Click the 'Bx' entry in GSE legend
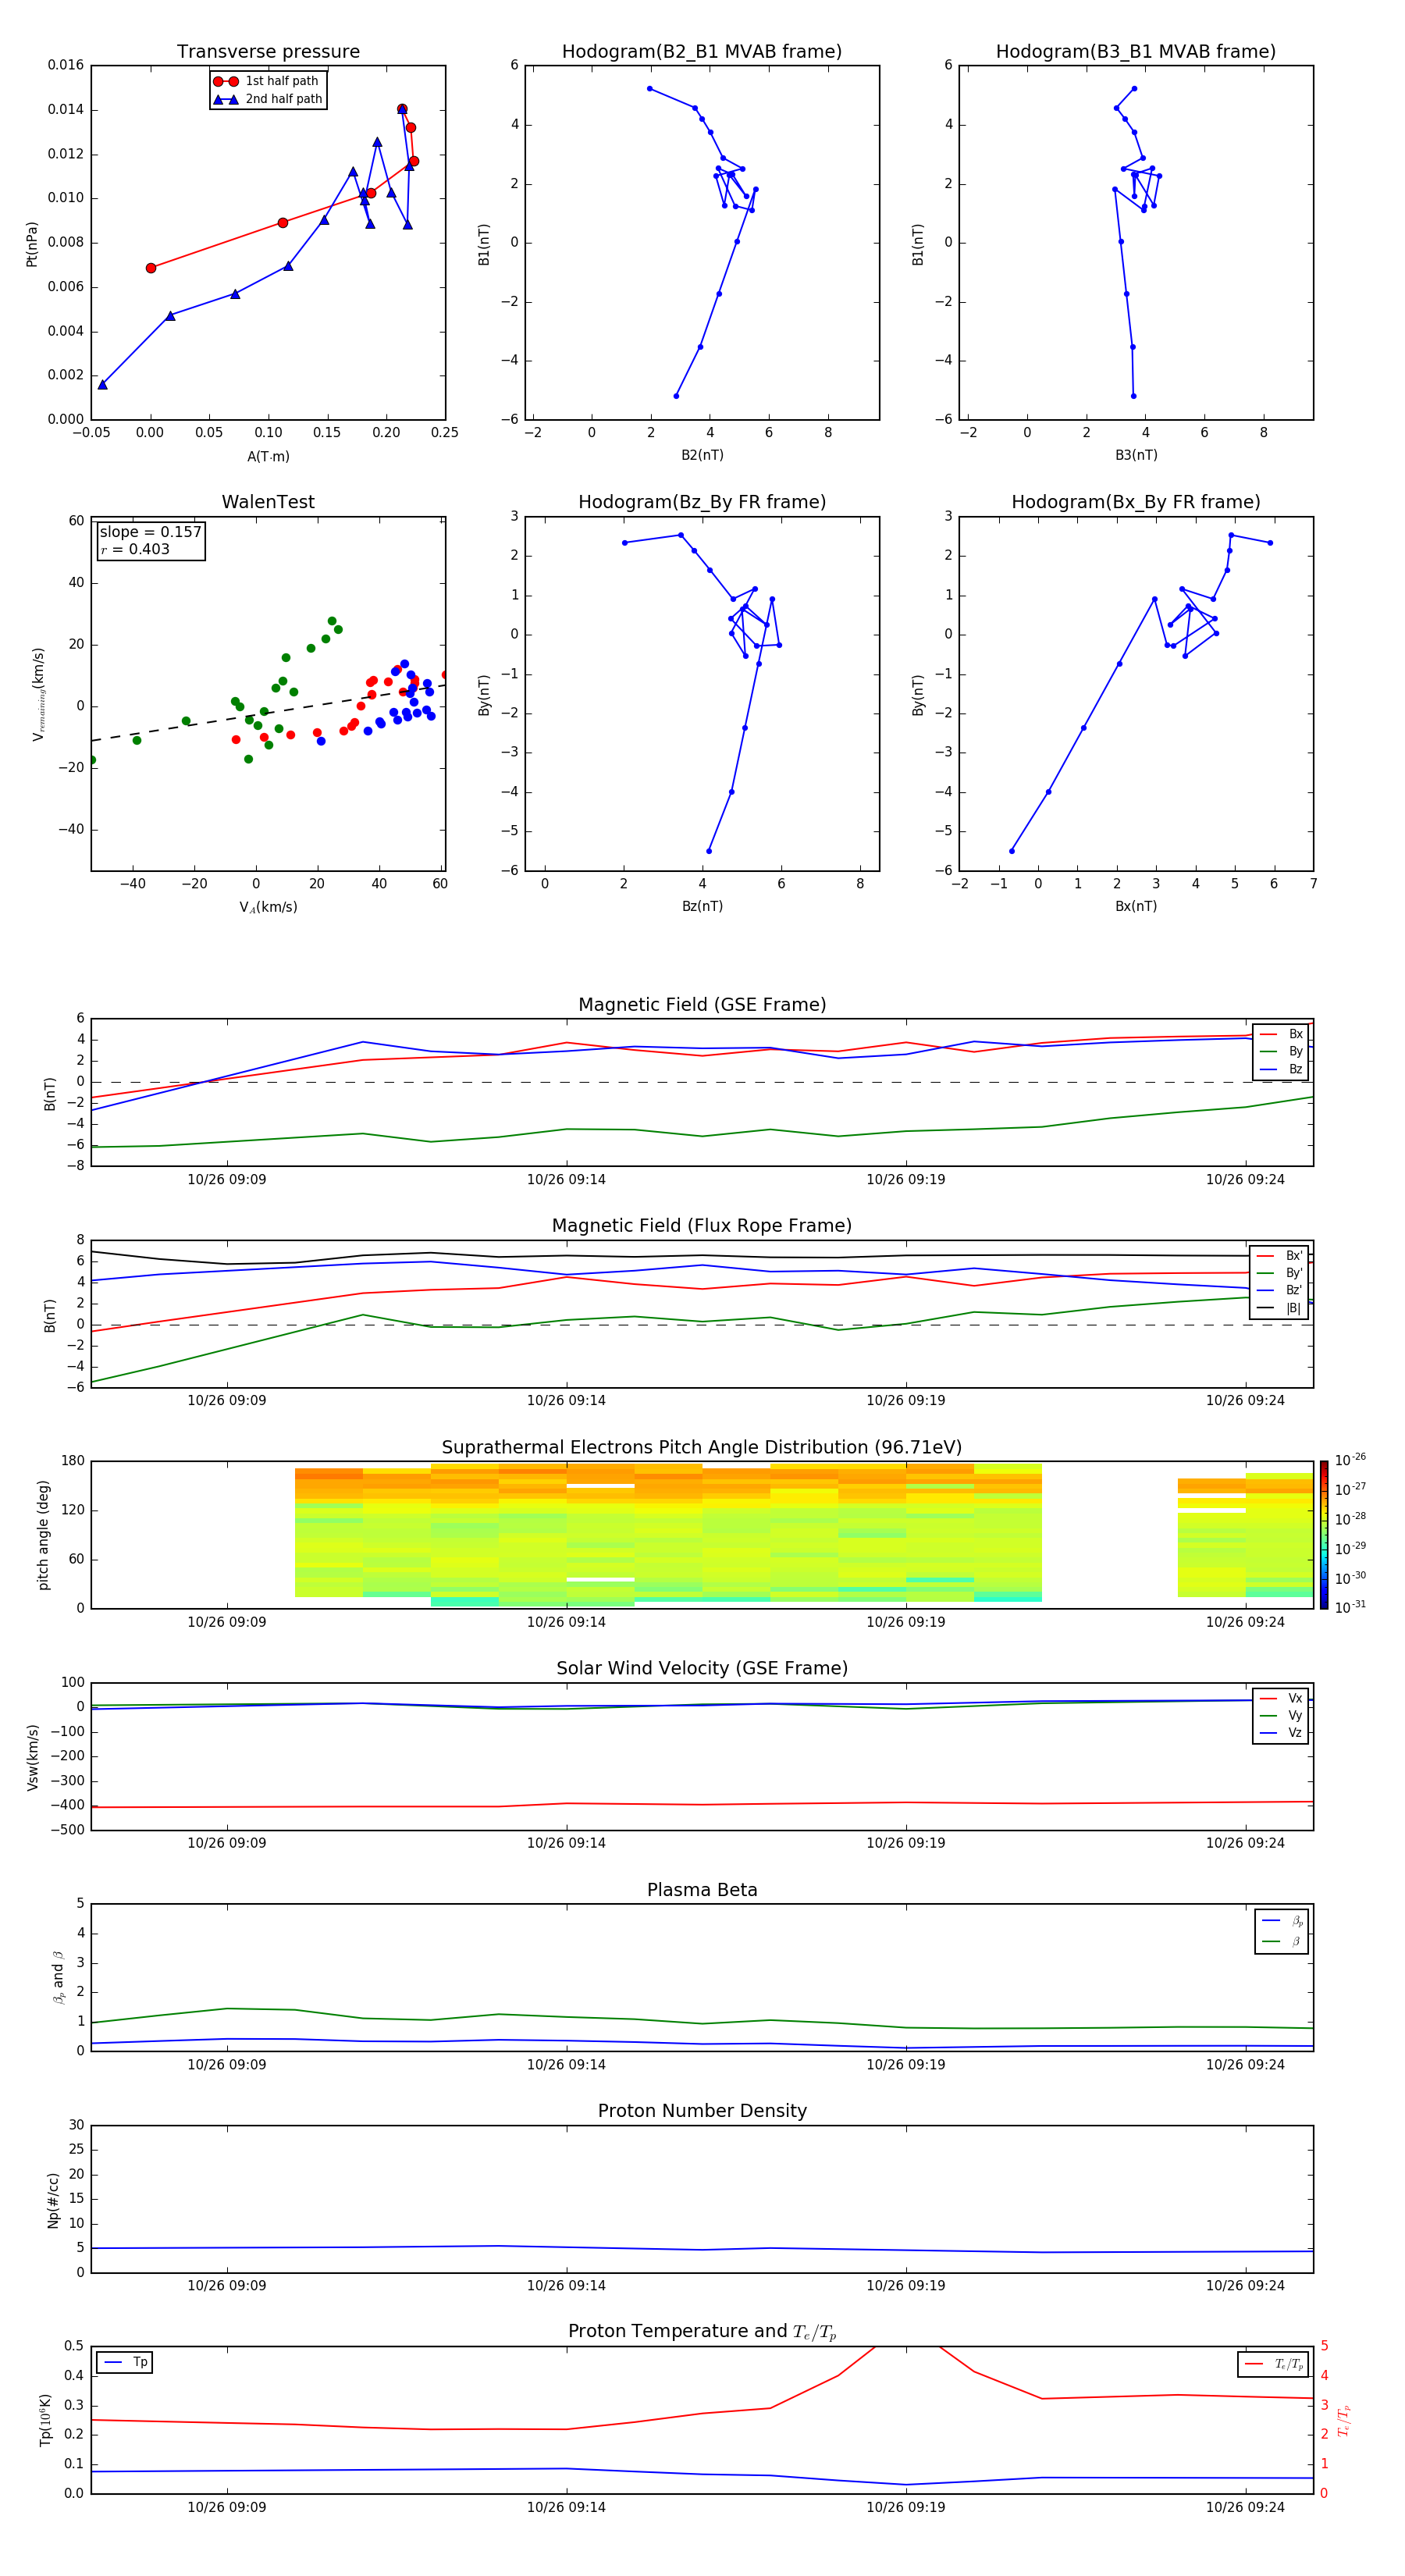1405x2576 pixels. [x=1281, y=1034]
